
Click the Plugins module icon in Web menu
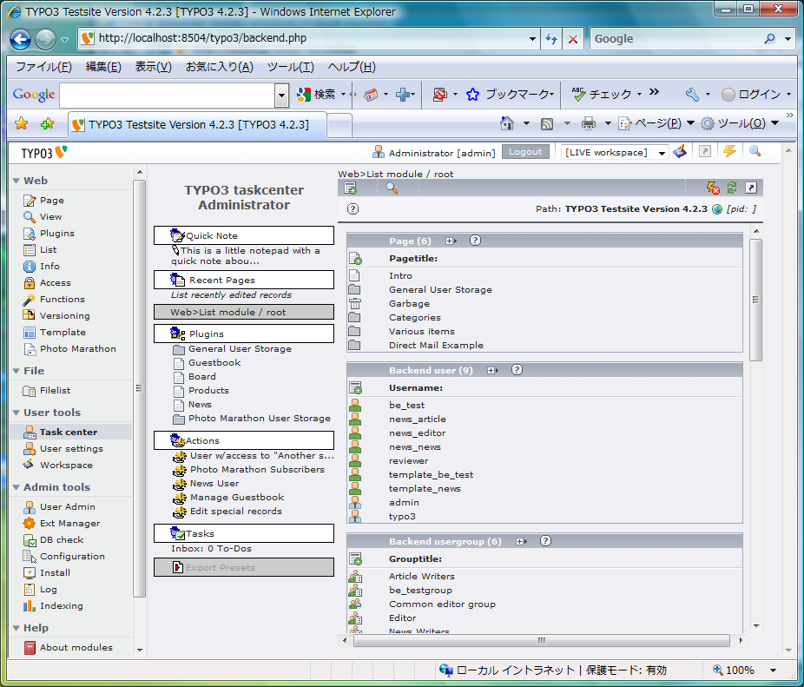30,234
